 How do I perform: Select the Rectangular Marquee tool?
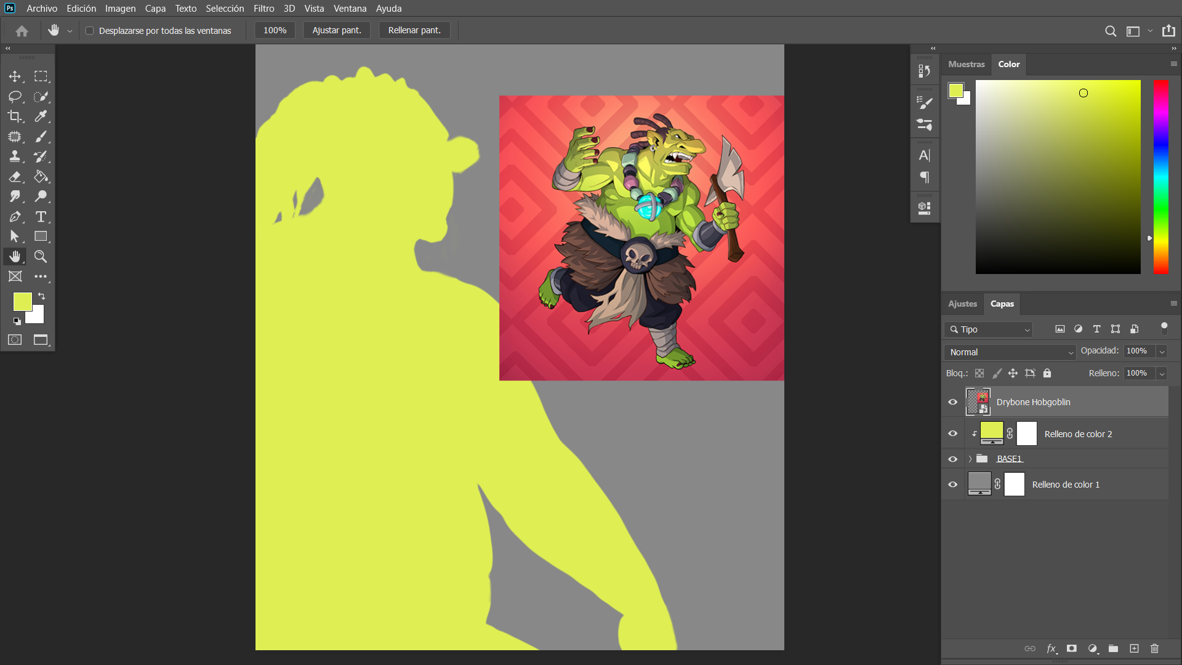pyautogui.click(x=41, y=76)
